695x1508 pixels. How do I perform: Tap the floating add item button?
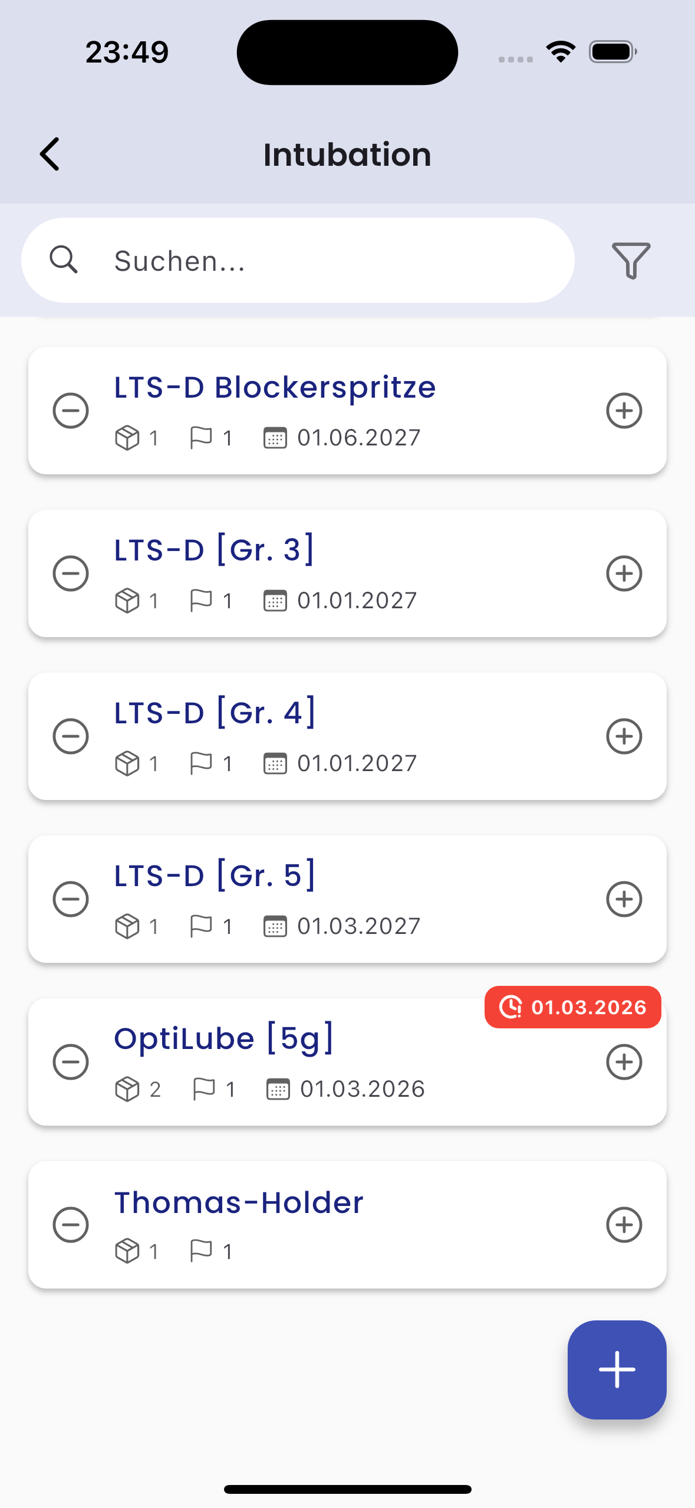click(x=617, y=1369)
